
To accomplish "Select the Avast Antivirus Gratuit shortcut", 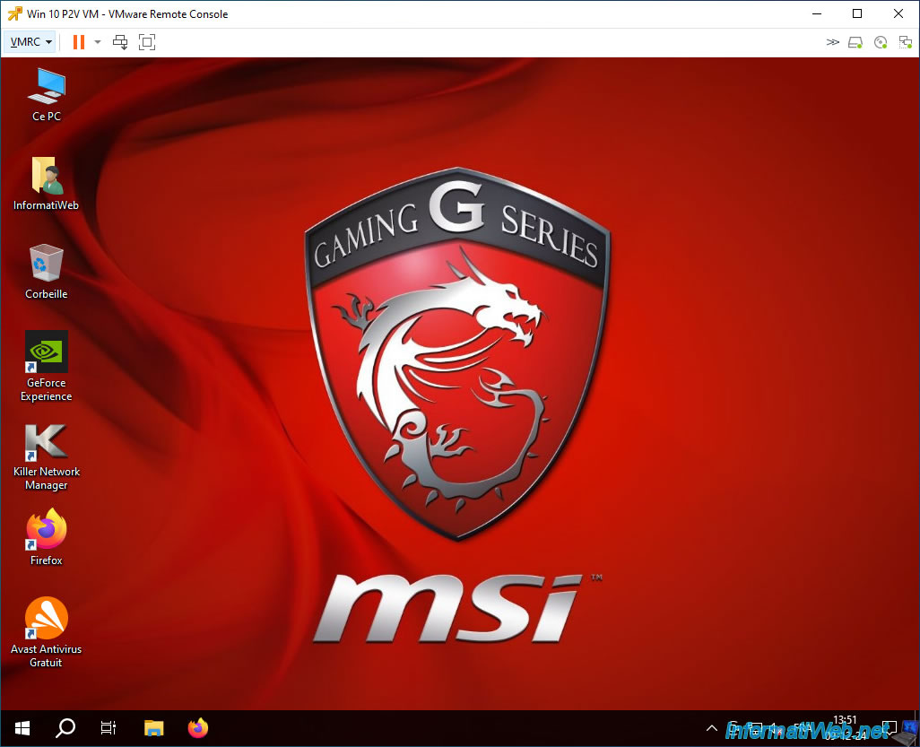I will tap(47, 632).
